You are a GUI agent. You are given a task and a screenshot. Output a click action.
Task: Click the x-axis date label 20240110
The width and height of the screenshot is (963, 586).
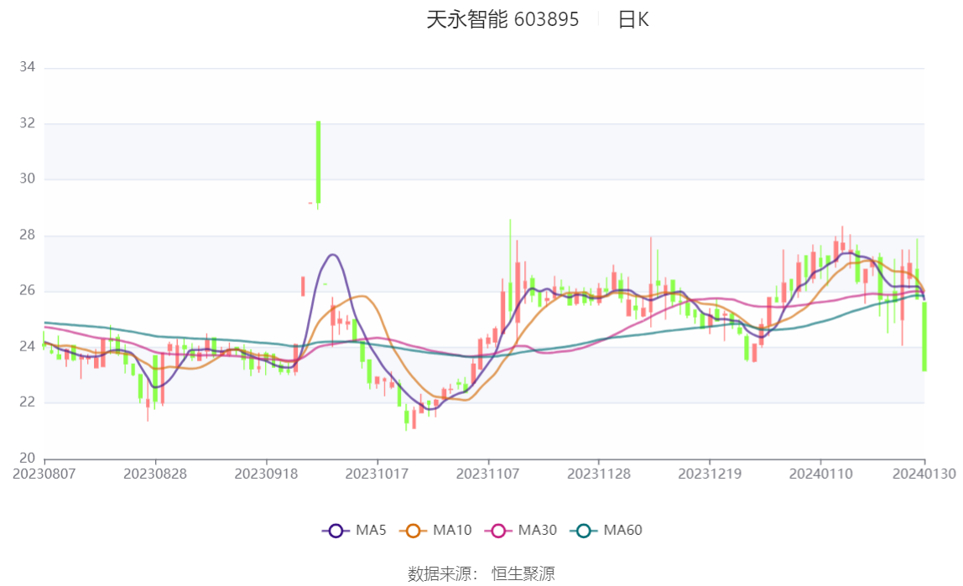pos(820,474)
